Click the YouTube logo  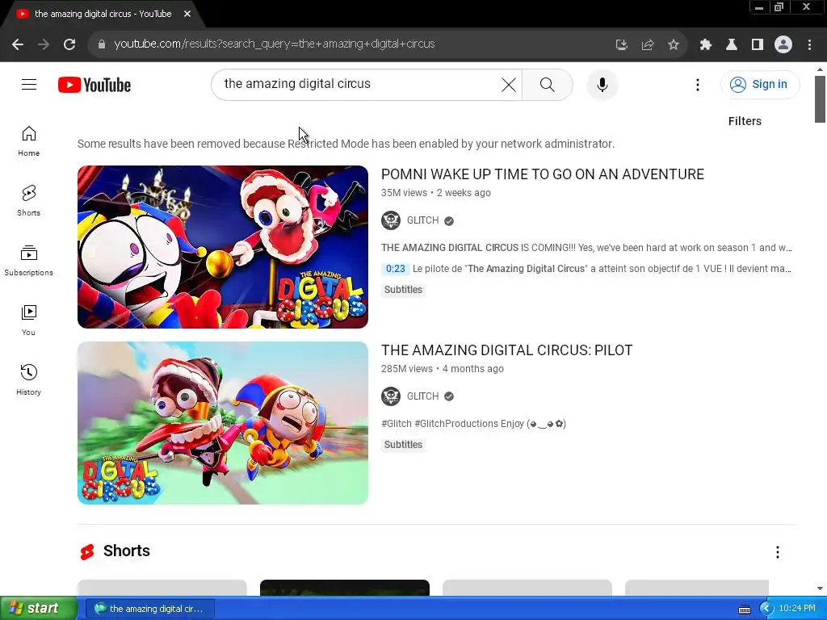(94, 85)
